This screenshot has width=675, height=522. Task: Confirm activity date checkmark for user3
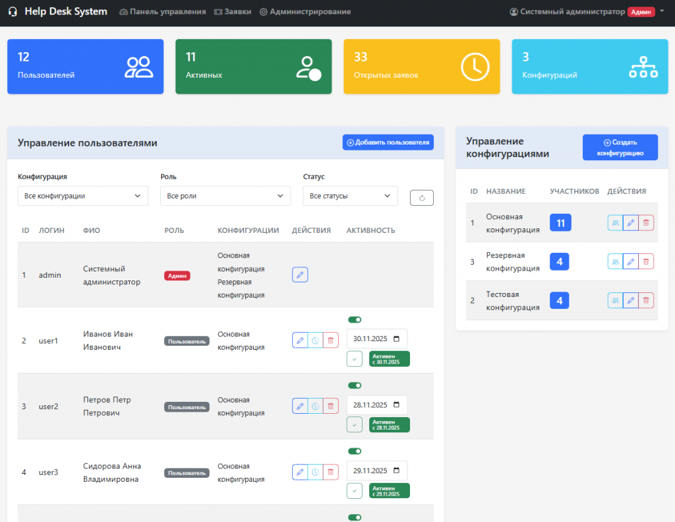click(354, 490)
